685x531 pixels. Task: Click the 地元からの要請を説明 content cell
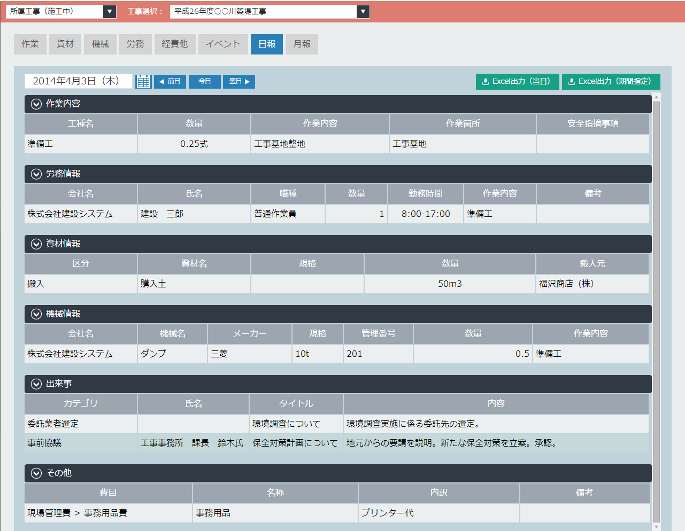tap(496, 443)
